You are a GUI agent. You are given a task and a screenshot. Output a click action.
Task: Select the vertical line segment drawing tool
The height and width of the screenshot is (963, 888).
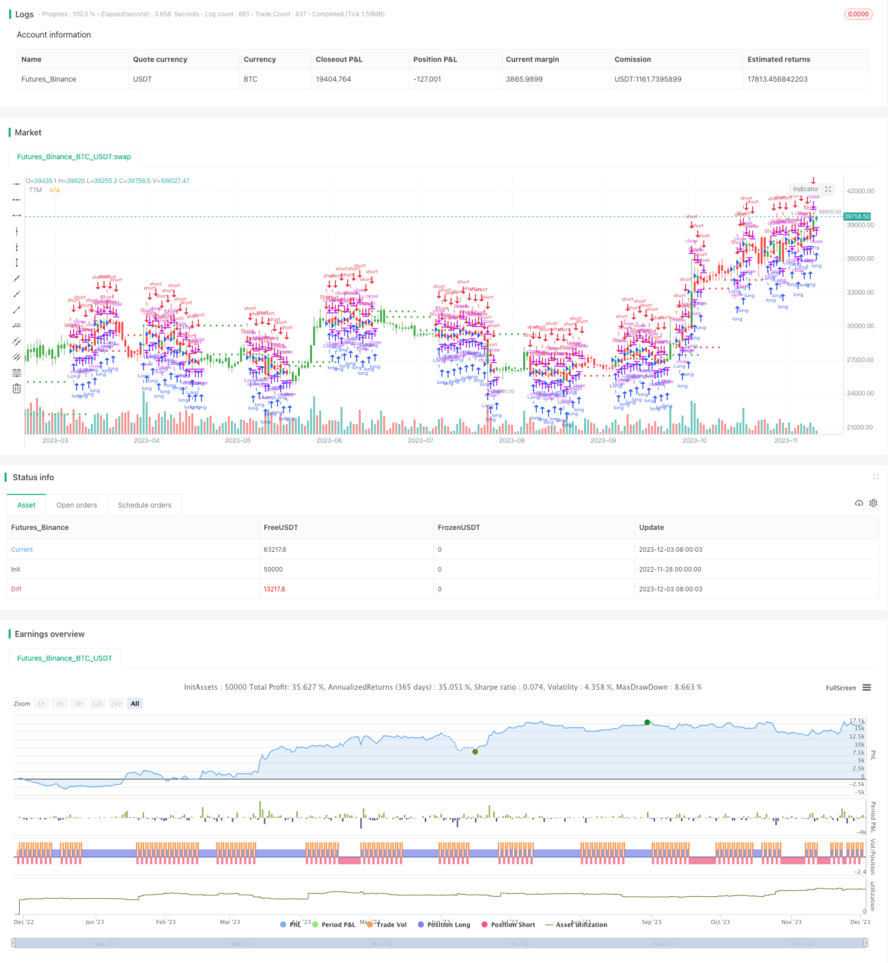coord(16,262)
